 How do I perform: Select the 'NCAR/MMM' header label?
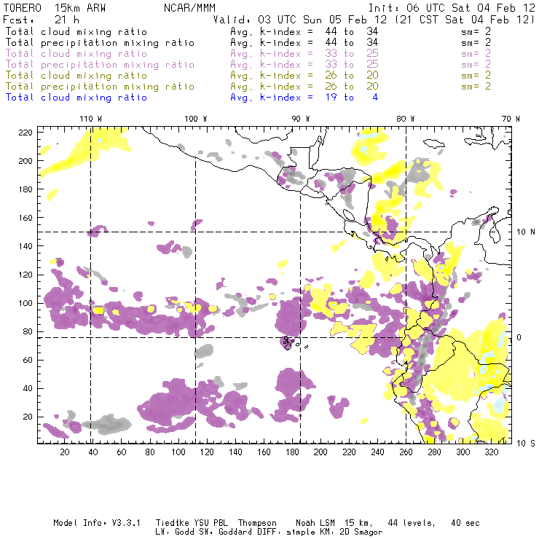pyautogui.click(x=189, y=8)
